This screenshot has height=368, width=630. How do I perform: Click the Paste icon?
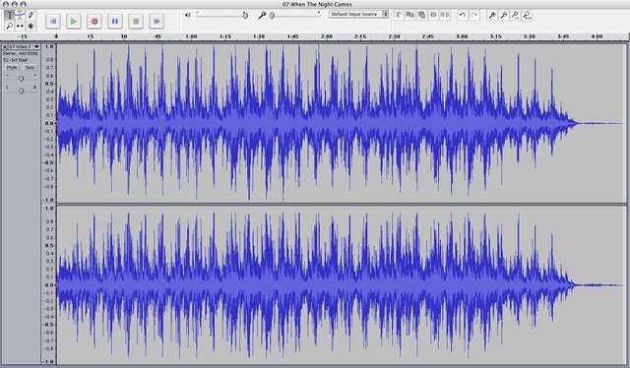(x=421, y=16)
